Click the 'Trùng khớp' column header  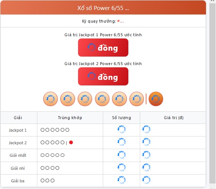click(x=70, y=118)
